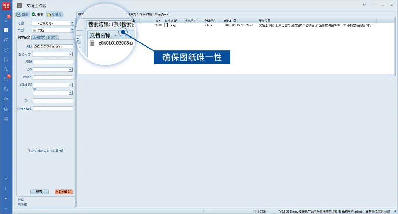Switch to the 高级搜索 tab
Image resolution: width=398 pixels, height=214 pixels.
pyautogui.click(x=39, y=37)
